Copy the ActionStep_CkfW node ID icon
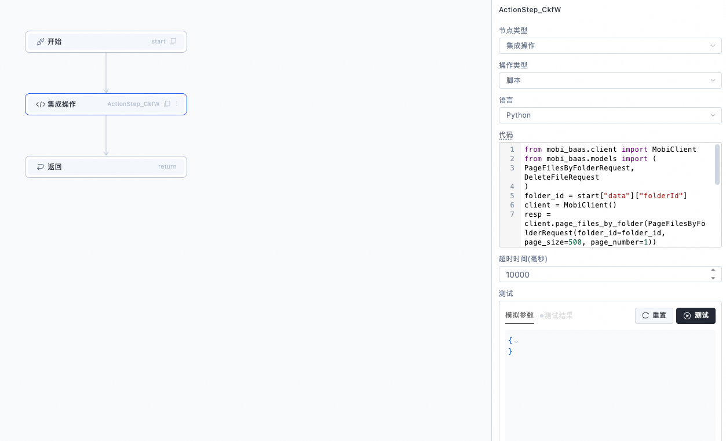 tap(167, 104)
